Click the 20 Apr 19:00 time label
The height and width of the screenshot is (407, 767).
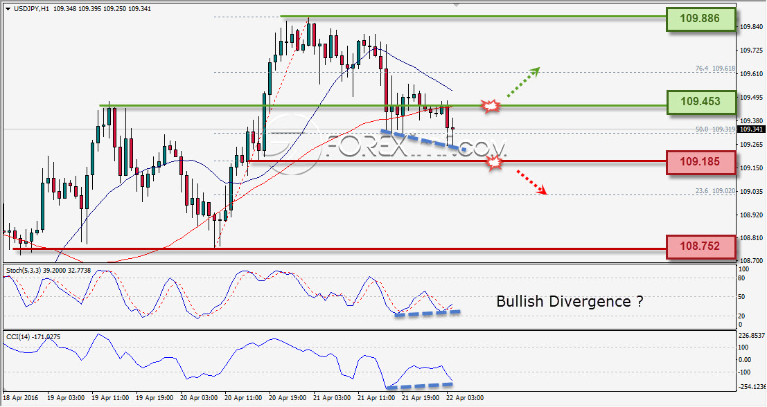[288, 398]
